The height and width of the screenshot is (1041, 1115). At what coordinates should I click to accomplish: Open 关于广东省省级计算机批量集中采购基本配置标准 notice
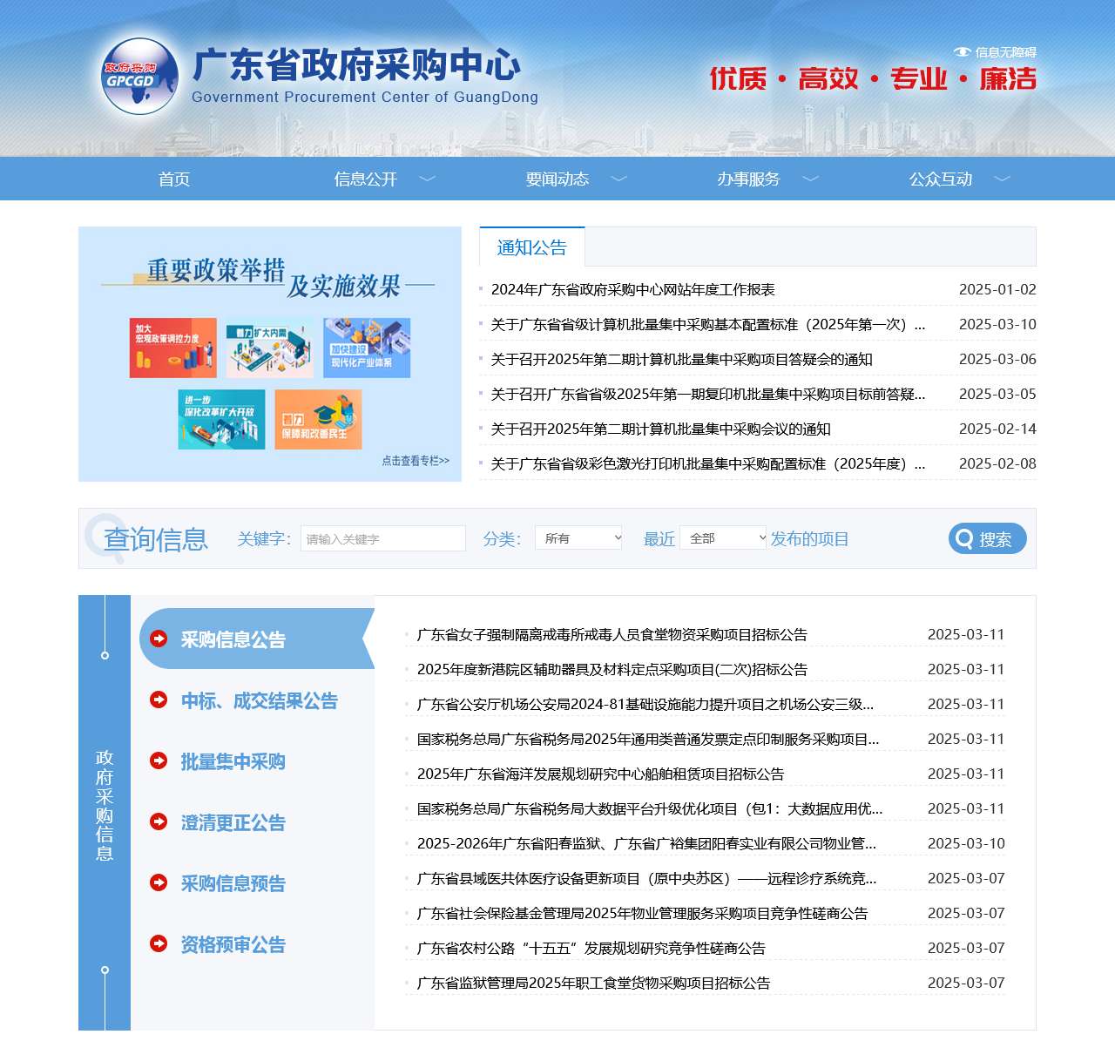[x=708, y=324]
